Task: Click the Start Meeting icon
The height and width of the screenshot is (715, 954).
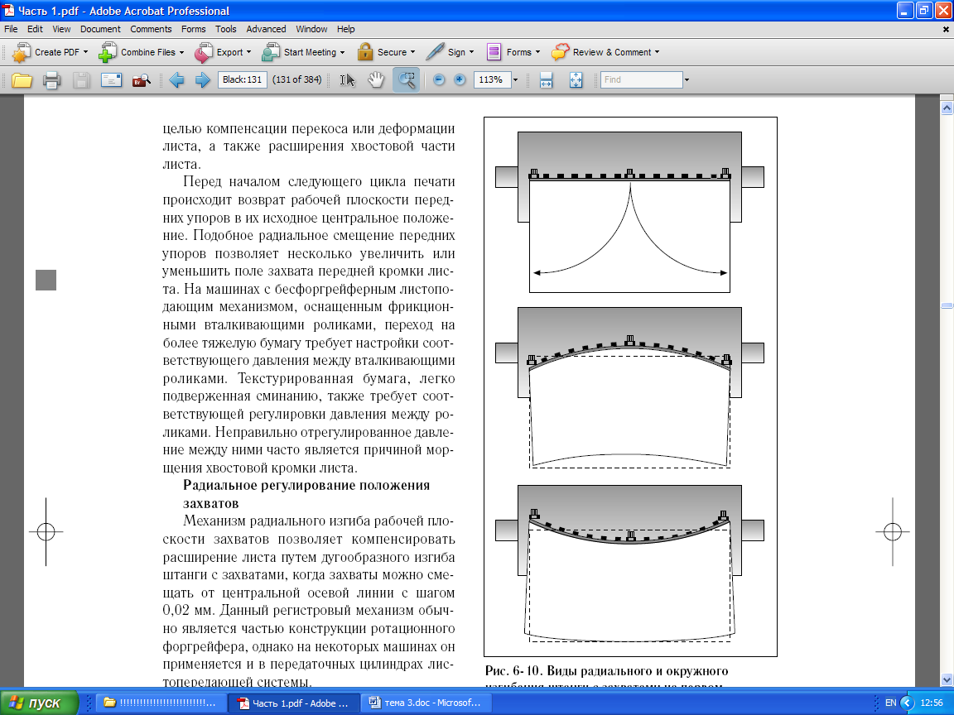Action: click(x=271, y=52)
